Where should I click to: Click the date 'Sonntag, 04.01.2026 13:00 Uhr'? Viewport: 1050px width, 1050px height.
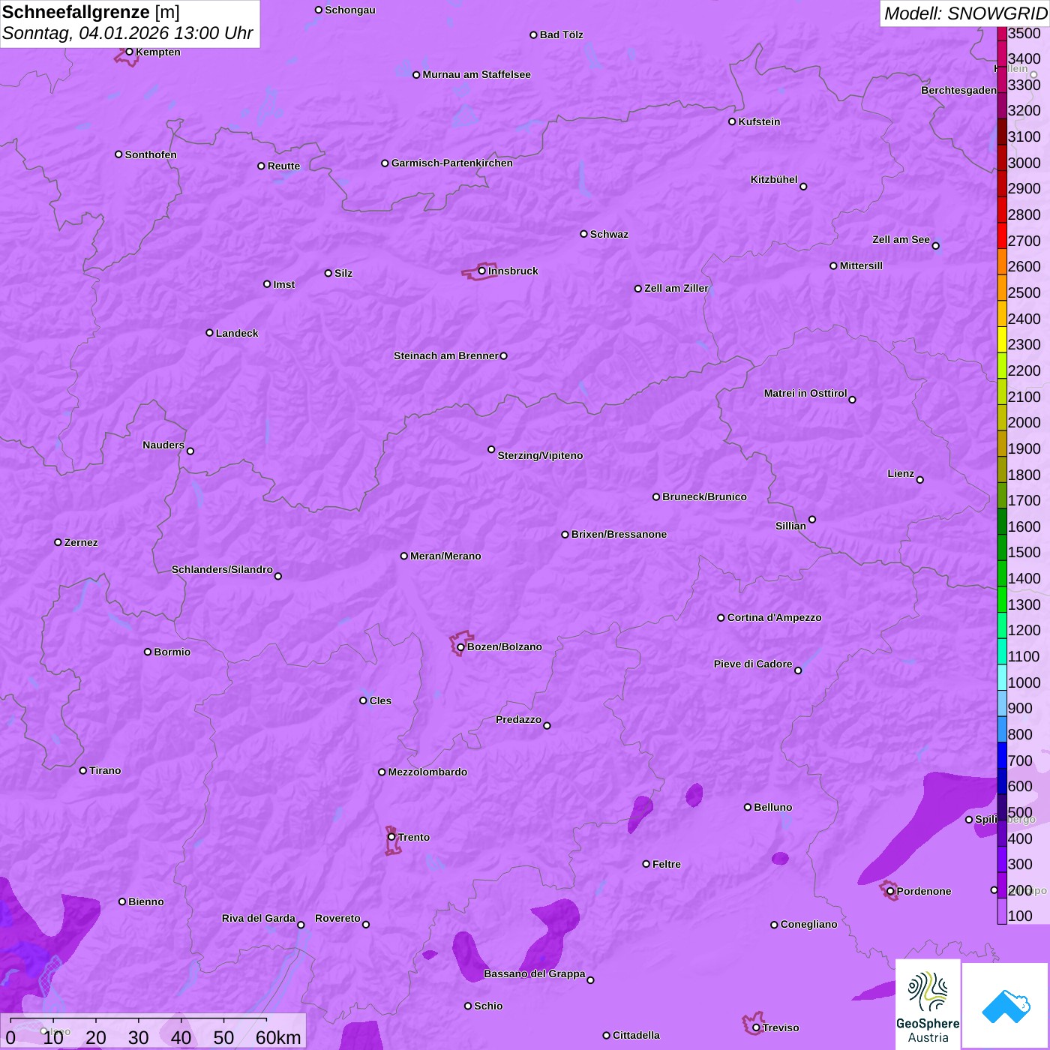pyautogui.click(x=127, y=34)
